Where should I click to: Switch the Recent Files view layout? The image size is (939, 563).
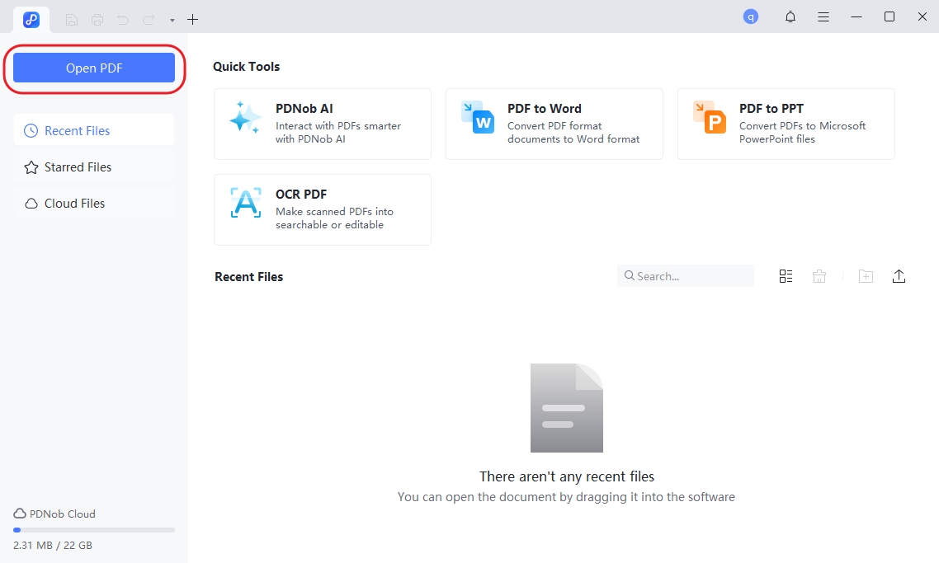click(x=785, y=275)
